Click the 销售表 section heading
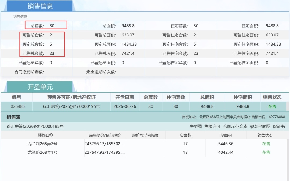The image size is (290, 181). pyautogui.click(x=13, y=117)
